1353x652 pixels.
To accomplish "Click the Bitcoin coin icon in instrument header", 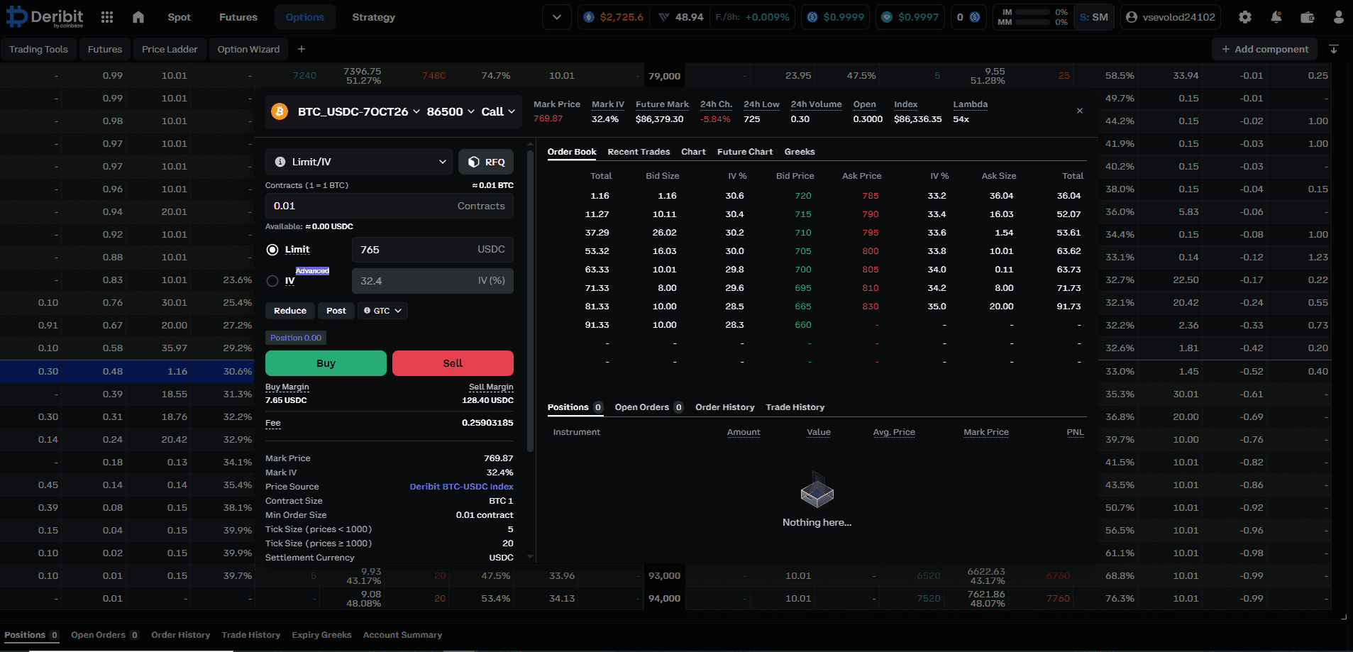I will coord(280,111).
